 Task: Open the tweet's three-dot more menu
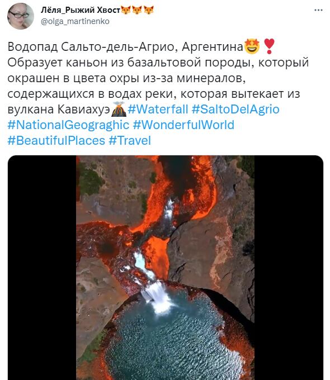318,10
